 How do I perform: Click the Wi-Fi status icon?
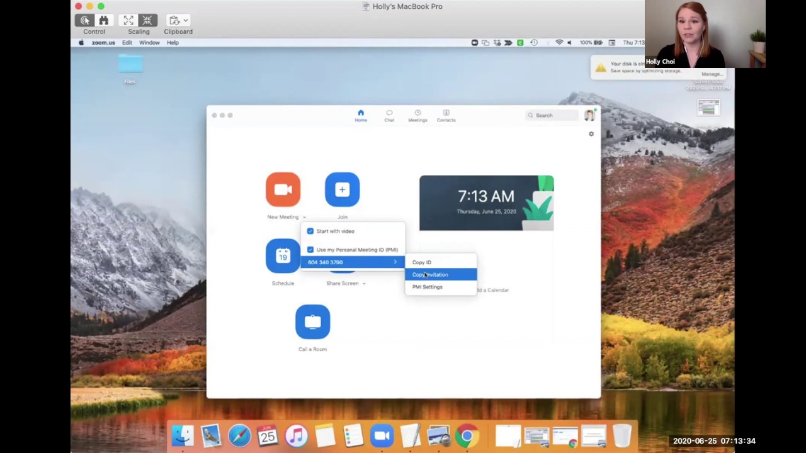click(559, 43)
